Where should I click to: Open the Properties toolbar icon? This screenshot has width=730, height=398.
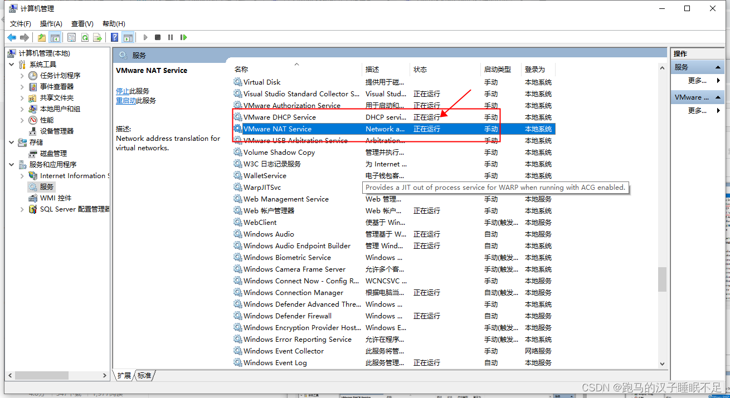tap(72, 37)
